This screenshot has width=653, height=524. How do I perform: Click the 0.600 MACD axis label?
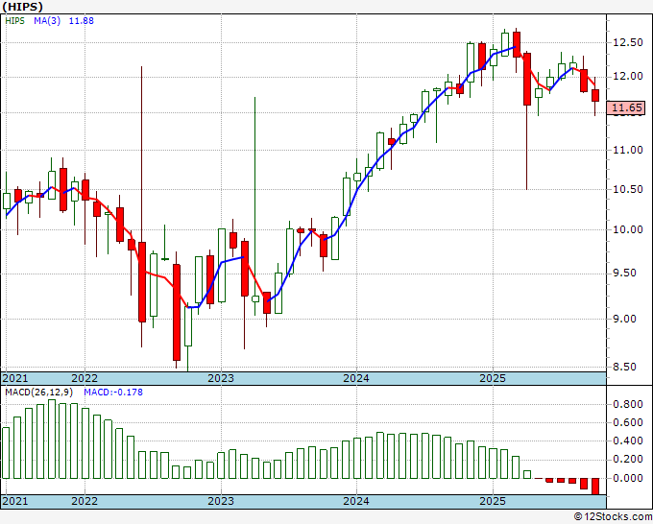(628, 422)
